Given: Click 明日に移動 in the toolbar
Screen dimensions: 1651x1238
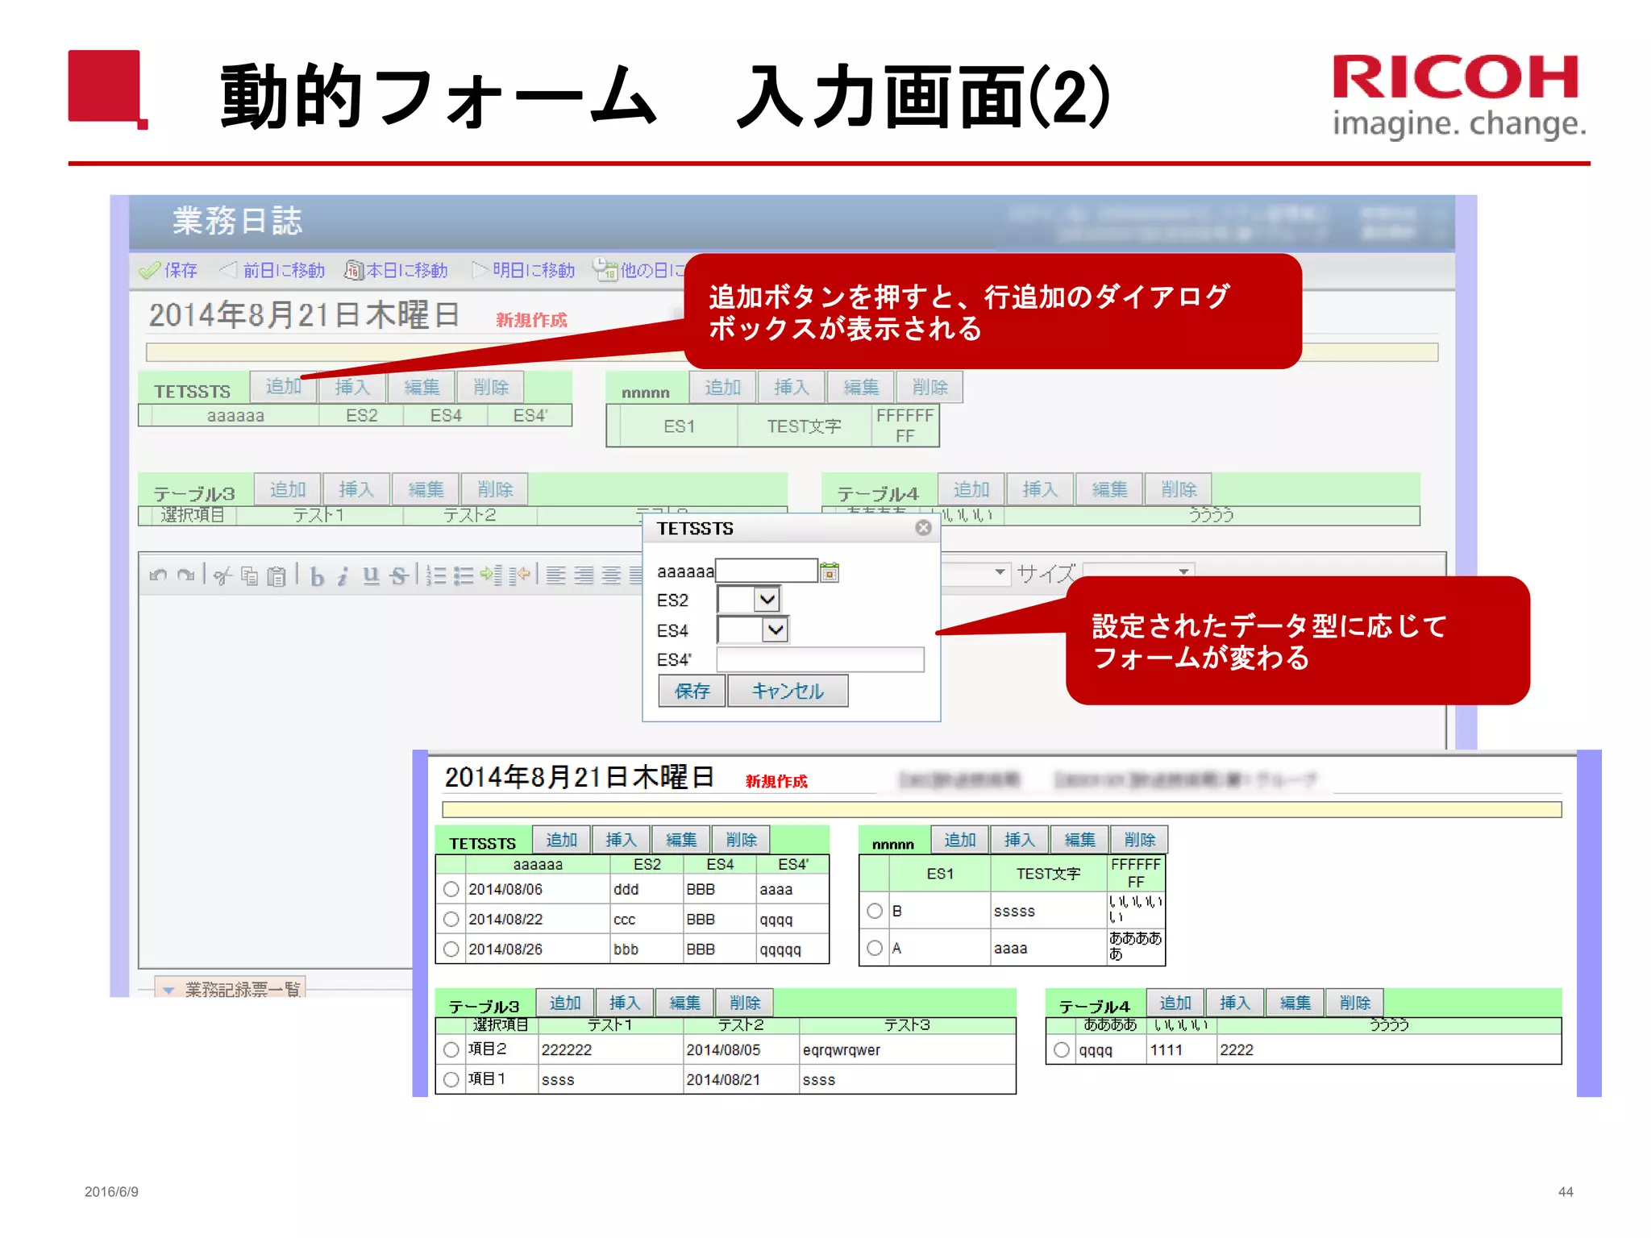Looking at the screenshot, I should [523, 270].
